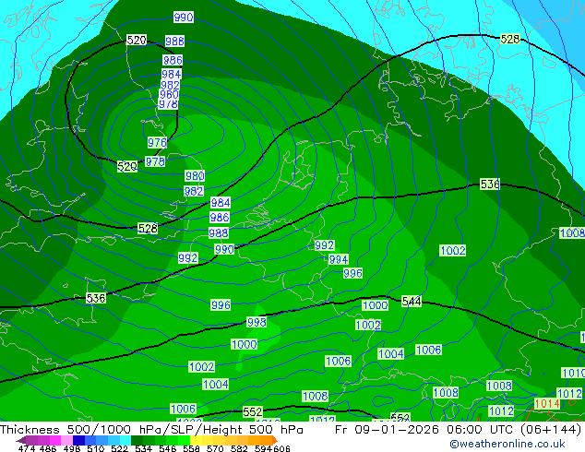Click the 978 label beneath the 976 label
Image resolution: width=585 pixels, height=452 pixels.
tap(155, 161)
